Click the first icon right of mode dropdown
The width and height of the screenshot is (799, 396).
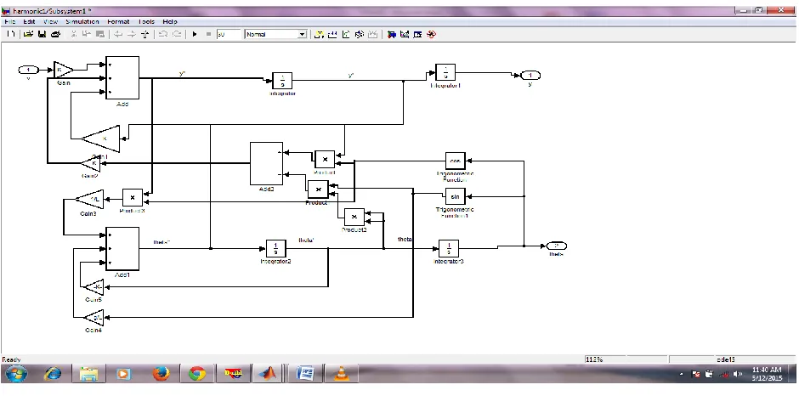(320, 34)
